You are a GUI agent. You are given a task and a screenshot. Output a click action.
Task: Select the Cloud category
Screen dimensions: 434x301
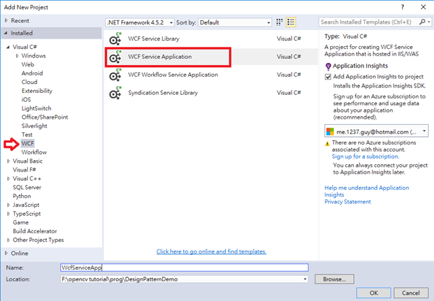[29, 82]
